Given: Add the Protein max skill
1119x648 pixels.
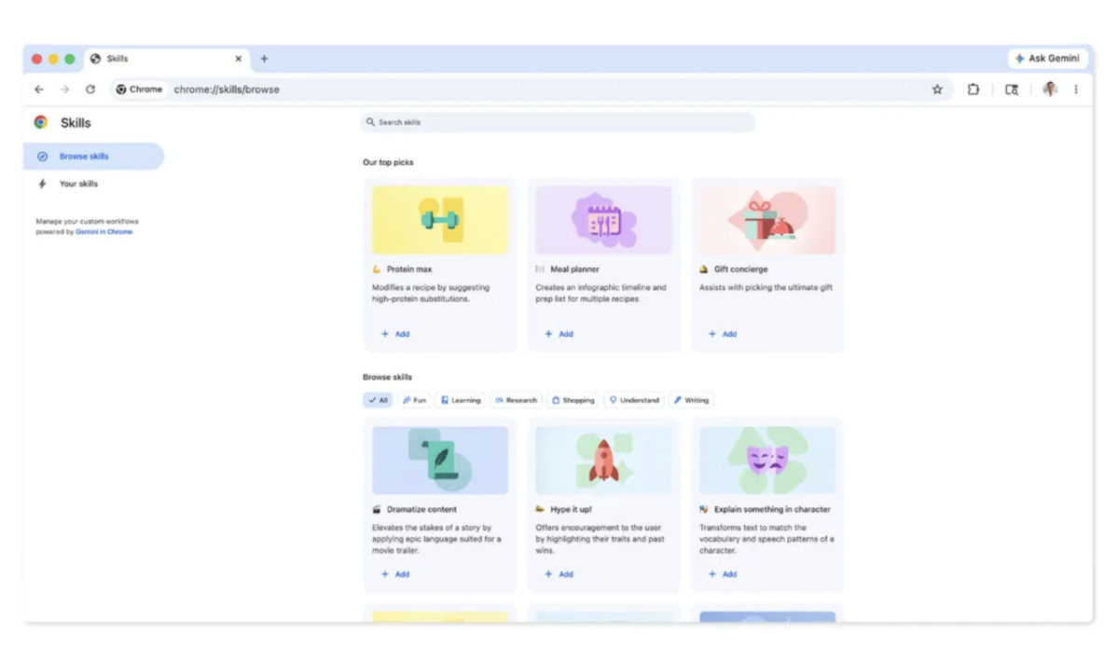Looking at the screenshot, I should tap(395, 334).
